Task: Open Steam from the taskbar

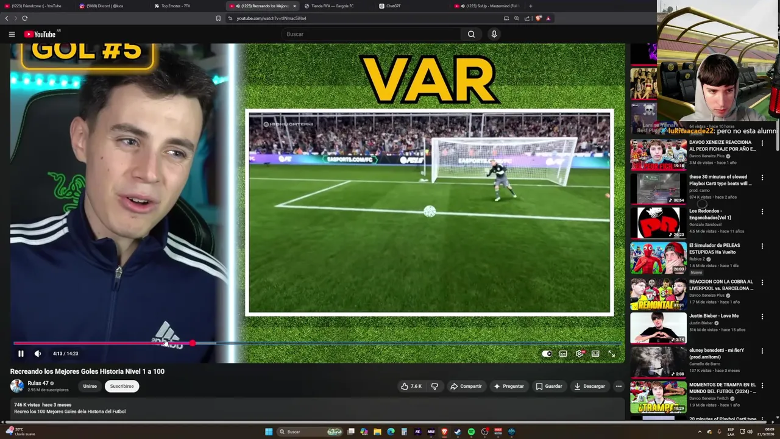Action: pos(458,432)
